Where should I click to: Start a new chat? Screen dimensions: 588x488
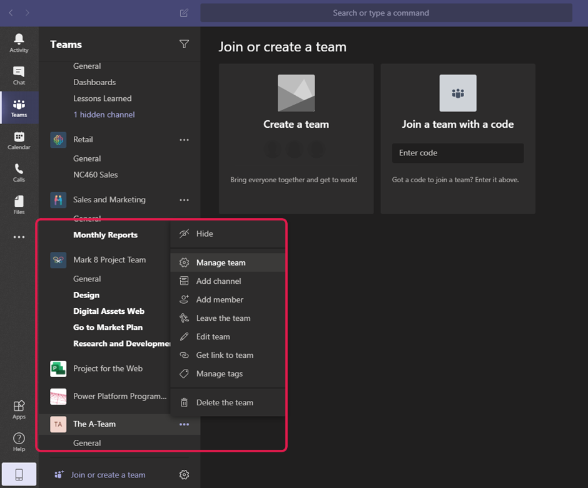[184, 13]
